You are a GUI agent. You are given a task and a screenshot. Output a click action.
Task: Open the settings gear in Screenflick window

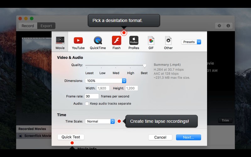[x=219, y=26]
